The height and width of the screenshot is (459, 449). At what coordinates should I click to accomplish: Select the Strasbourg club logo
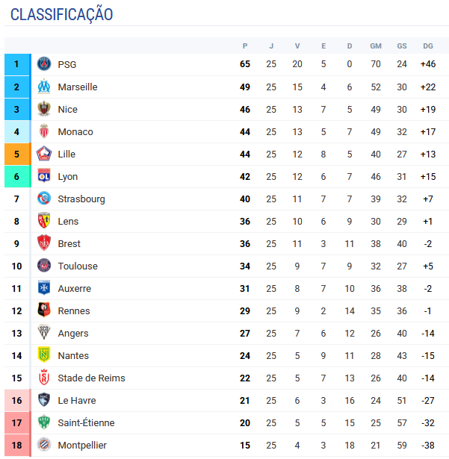point(44,199)
